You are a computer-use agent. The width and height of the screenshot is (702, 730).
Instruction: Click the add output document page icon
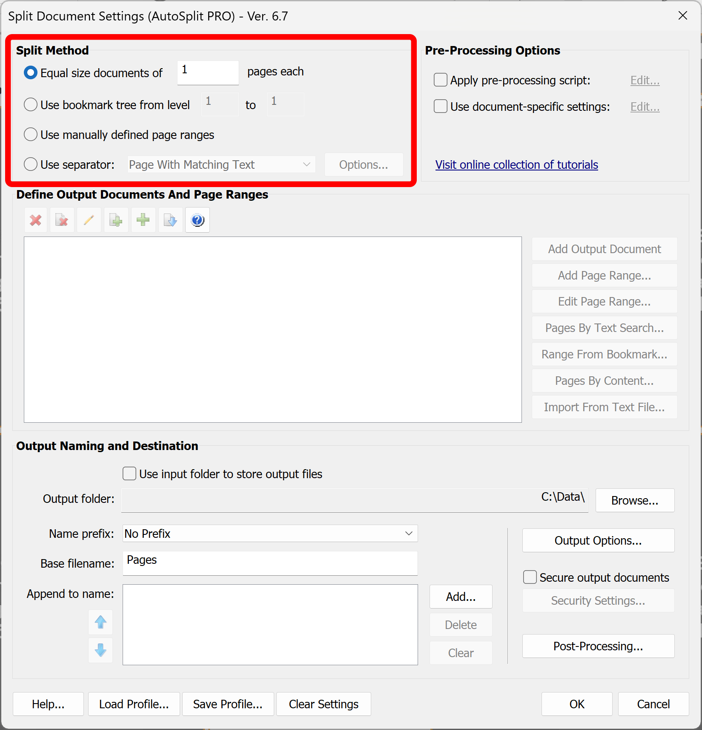116,220
